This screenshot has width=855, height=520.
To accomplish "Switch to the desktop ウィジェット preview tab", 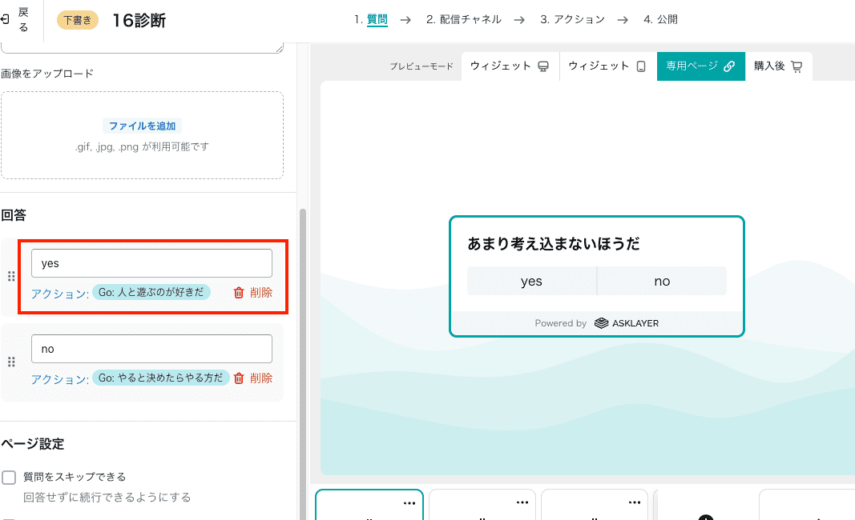I will (x=510, y=66).
